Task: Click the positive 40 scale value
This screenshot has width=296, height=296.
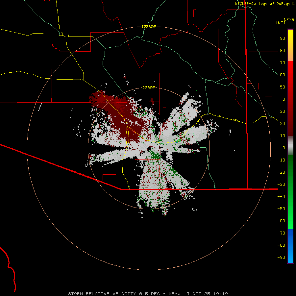Action: [x=283, y=99]
